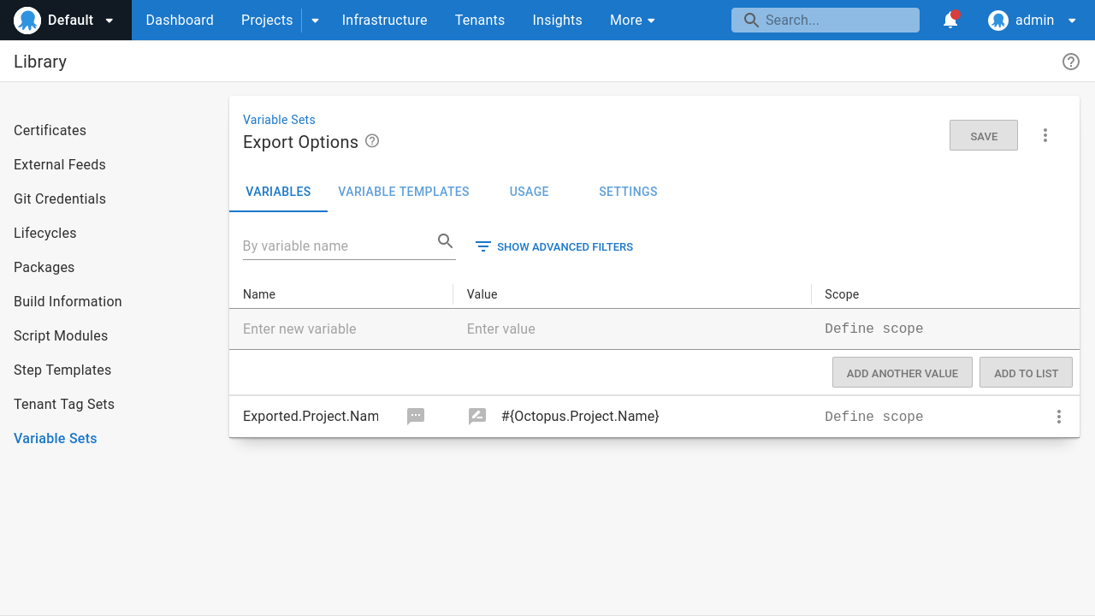Click the search icon in the top search box
This screenshot has height=616, width=1095.
pyautogui.click(x=751, y=20)
